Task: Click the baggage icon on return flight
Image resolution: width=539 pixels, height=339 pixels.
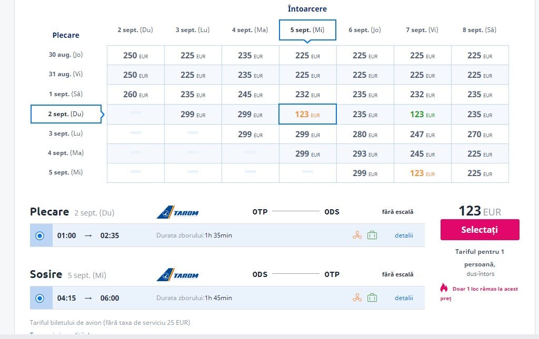Action: (372, 298)
